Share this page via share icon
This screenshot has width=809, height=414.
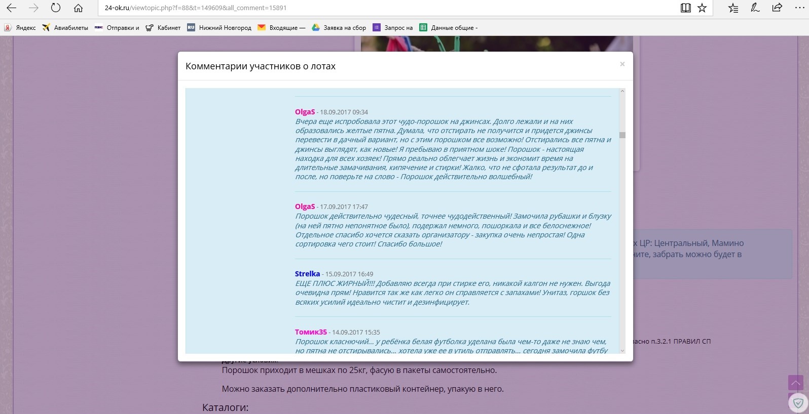(777, 8)
